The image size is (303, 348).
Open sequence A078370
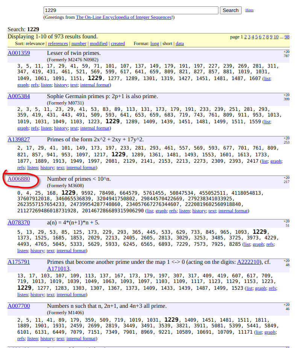tap(19, 222)
